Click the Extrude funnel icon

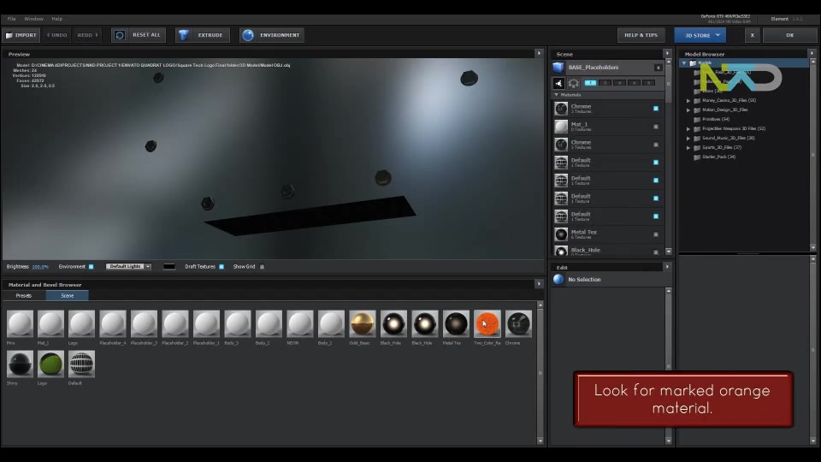(x=184, y=35)
